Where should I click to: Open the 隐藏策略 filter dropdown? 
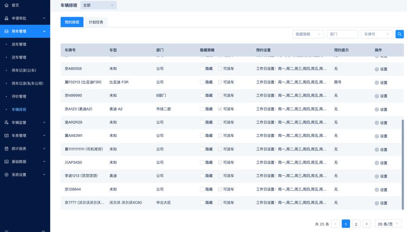coord(308,34)
